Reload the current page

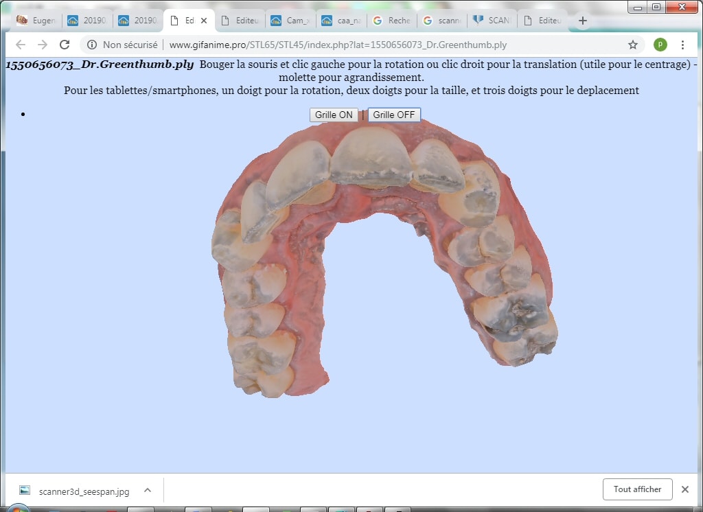coord(65,45)
